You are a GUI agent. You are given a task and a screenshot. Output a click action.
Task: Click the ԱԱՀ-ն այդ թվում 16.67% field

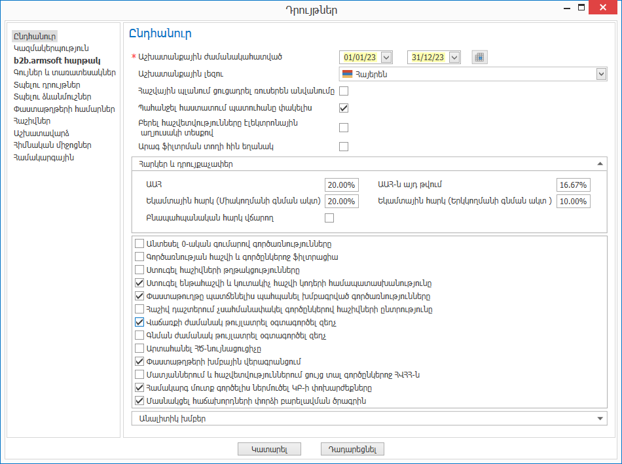(x=573, y=185)
